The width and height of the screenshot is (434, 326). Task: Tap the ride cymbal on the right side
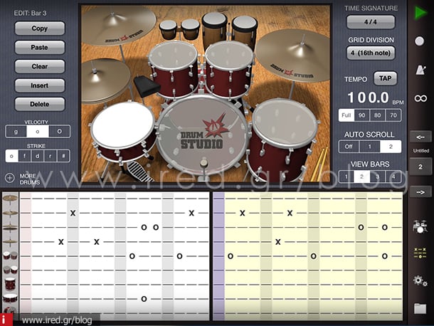[x=293, y=56]
